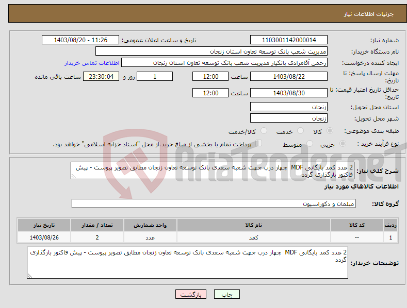Click the چاپ (print) button
Viewport: 407px width, 308px height.
[x=227, y=294]
